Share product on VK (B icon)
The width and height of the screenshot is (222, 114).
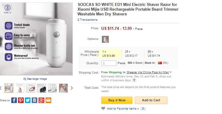point(34,100)
